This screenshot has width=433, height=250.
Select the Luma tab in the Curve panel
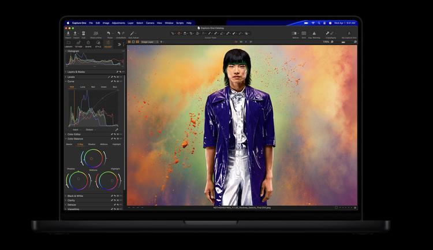coord(83,87)
